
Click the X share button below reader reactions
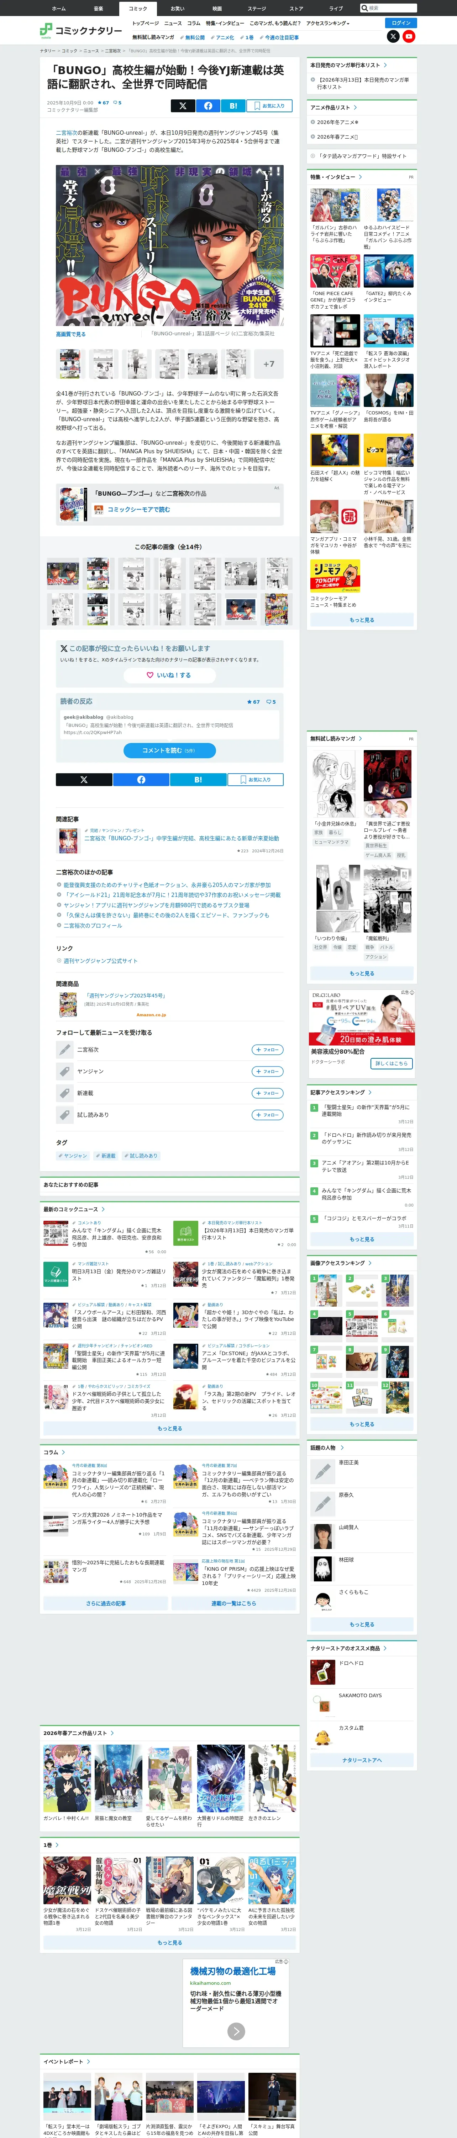pos(84,779)
